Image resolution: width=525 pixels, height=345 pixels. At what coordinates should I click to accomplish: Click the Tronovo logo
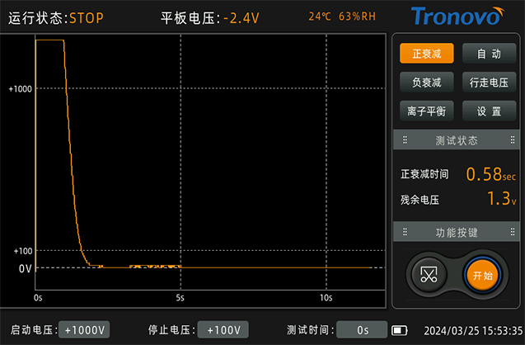[x=457, y=16]
